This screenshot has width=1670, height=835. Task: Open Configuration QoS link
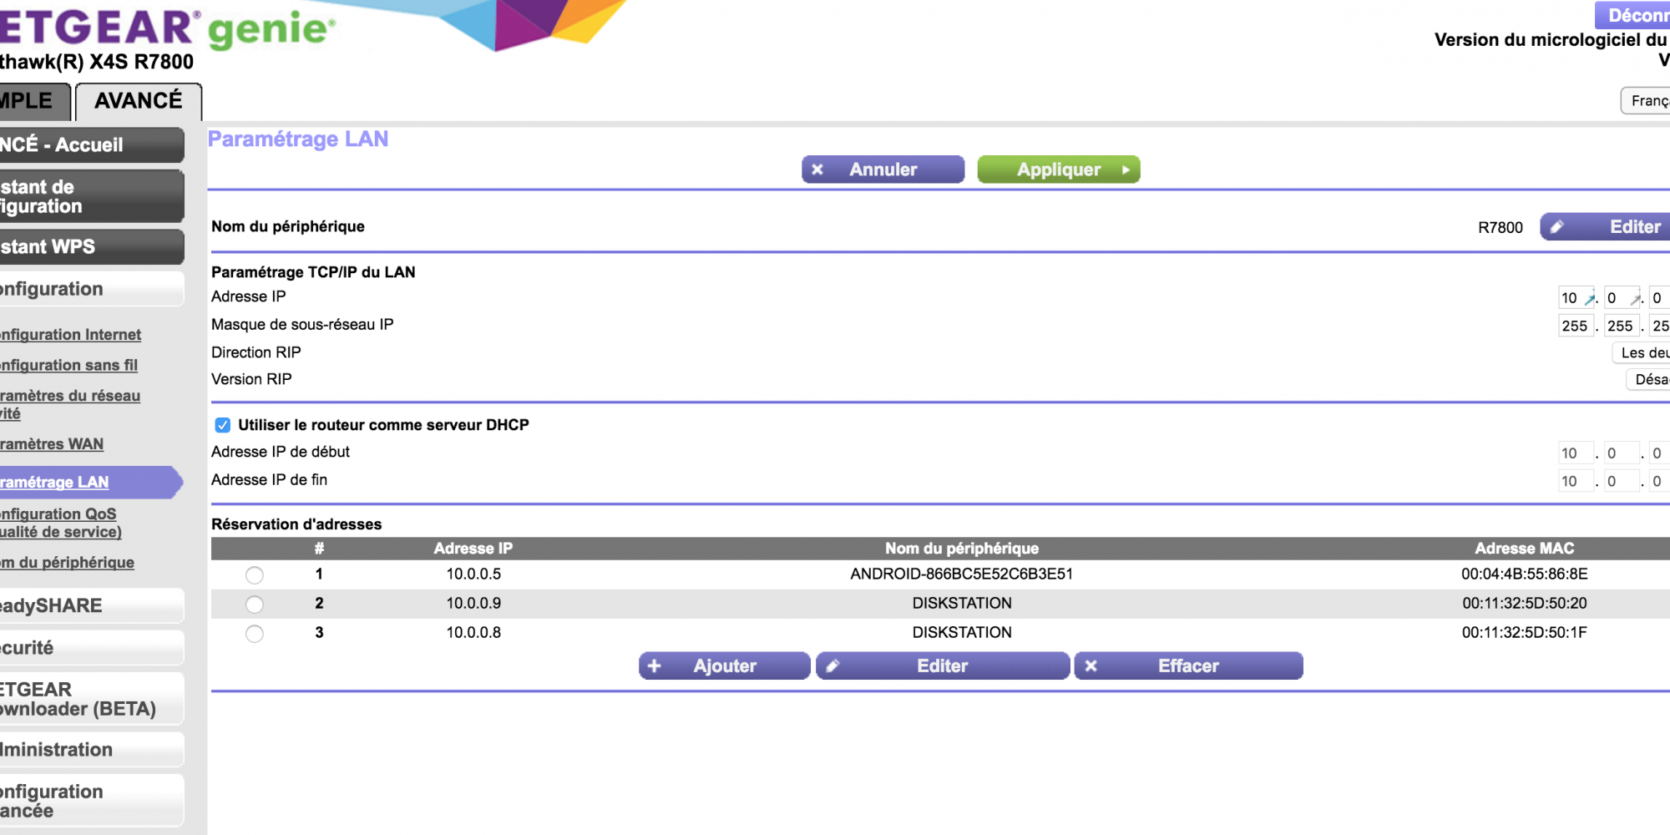click(x=61, y=523)
